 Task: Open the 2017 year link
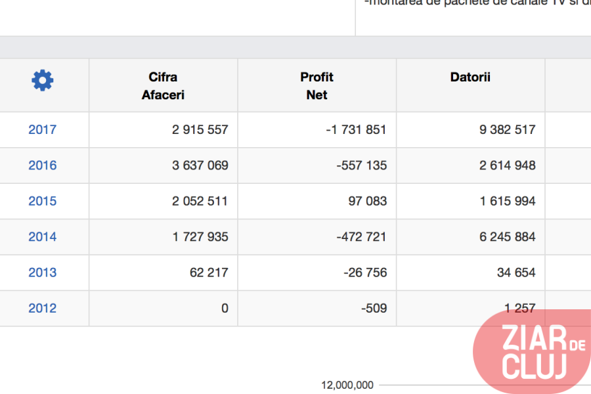pyautogui.click(x=43, y=130)
